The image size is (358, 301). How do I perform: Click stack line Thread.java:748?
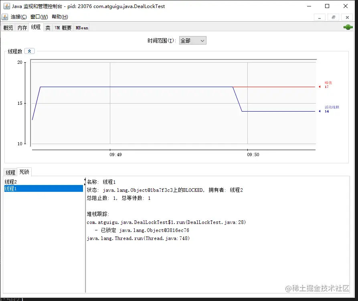pos(138,238)
